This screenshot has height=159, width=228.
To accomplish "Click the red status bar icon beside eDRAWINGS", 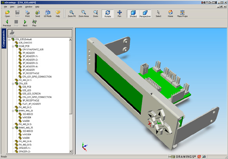I will pyautogui.click(x=199, y=157).
